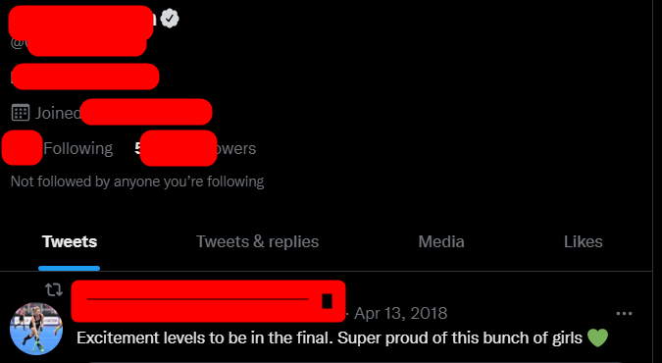Show the Likes tab
The width and height of the screenshot is (662, 363).
[583, 241]
